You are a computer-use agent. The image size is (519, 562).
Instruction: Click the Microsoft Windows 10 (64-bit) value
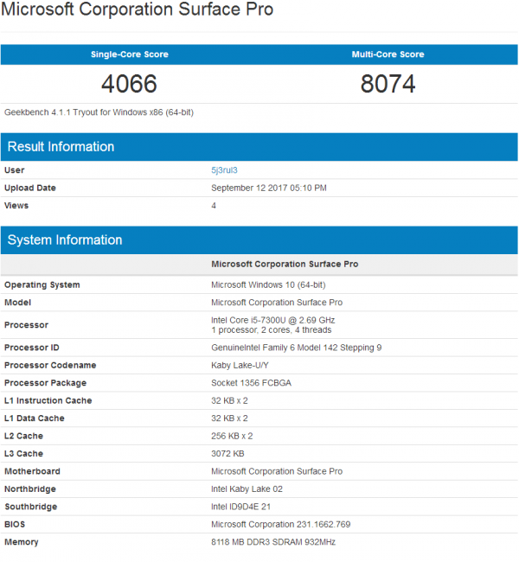click(268, 285)
